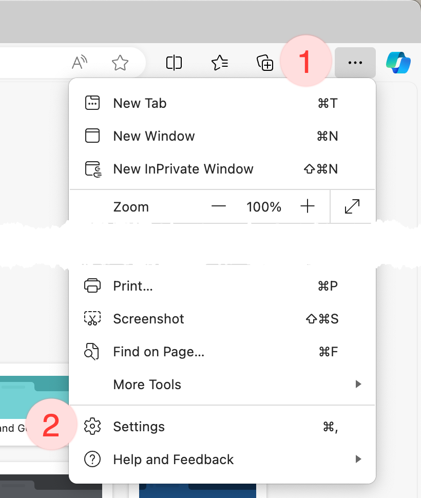This screenshot has width=421, height=498.
Task: Open New Window from the menu
Action: tap(154, 136)
